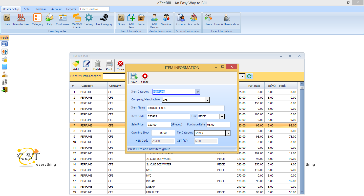
Task: Click the Enter Card No. field
Action: pyautogui.click(x=94, y=9)
